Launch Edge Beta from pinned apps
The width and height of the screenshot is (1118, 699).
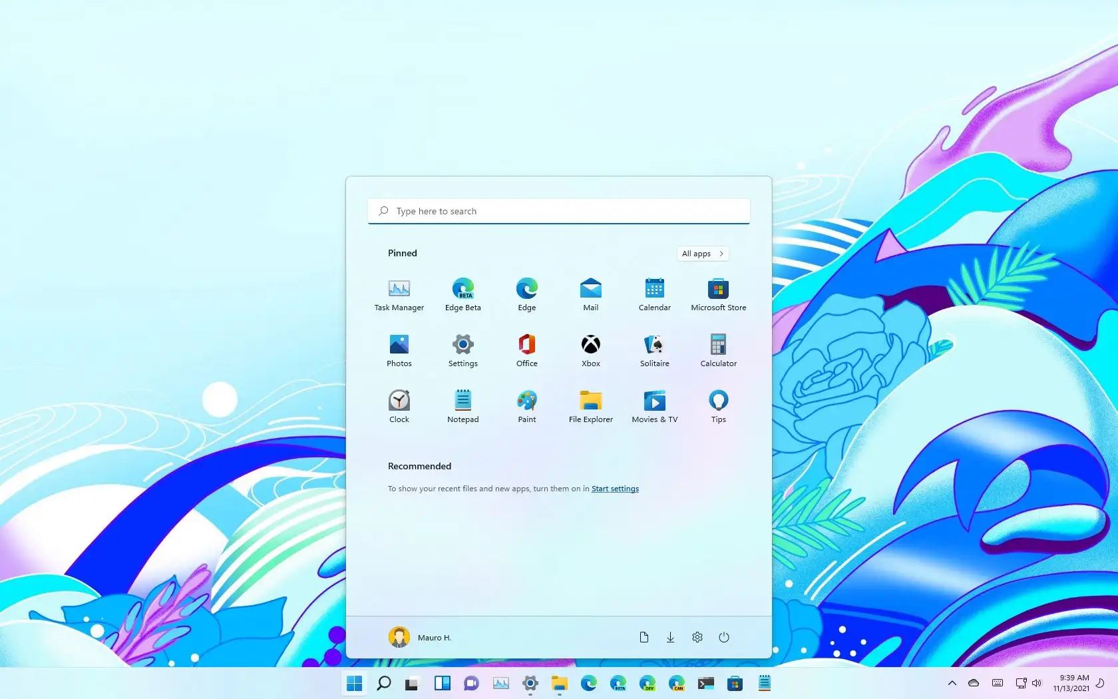463,296
